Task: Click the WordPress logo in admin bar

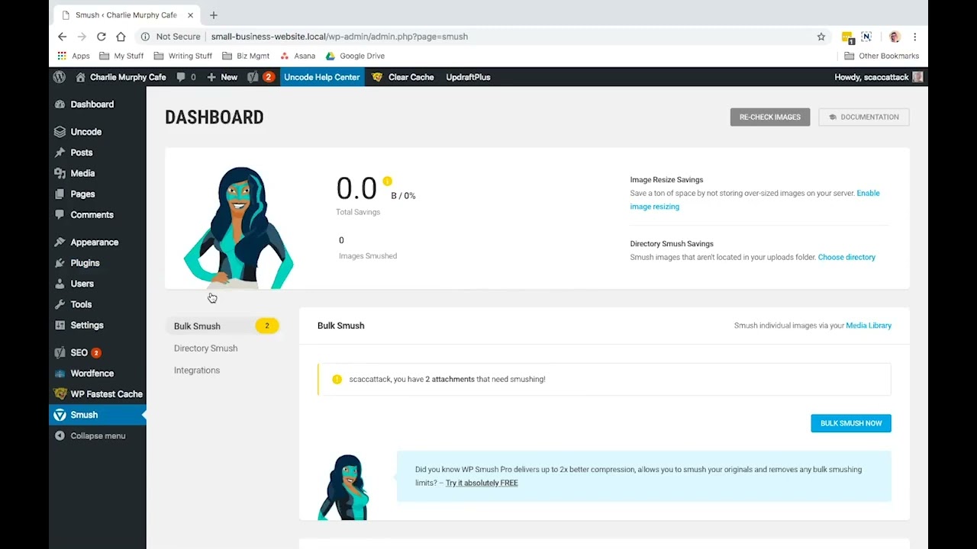Action: 60,77
